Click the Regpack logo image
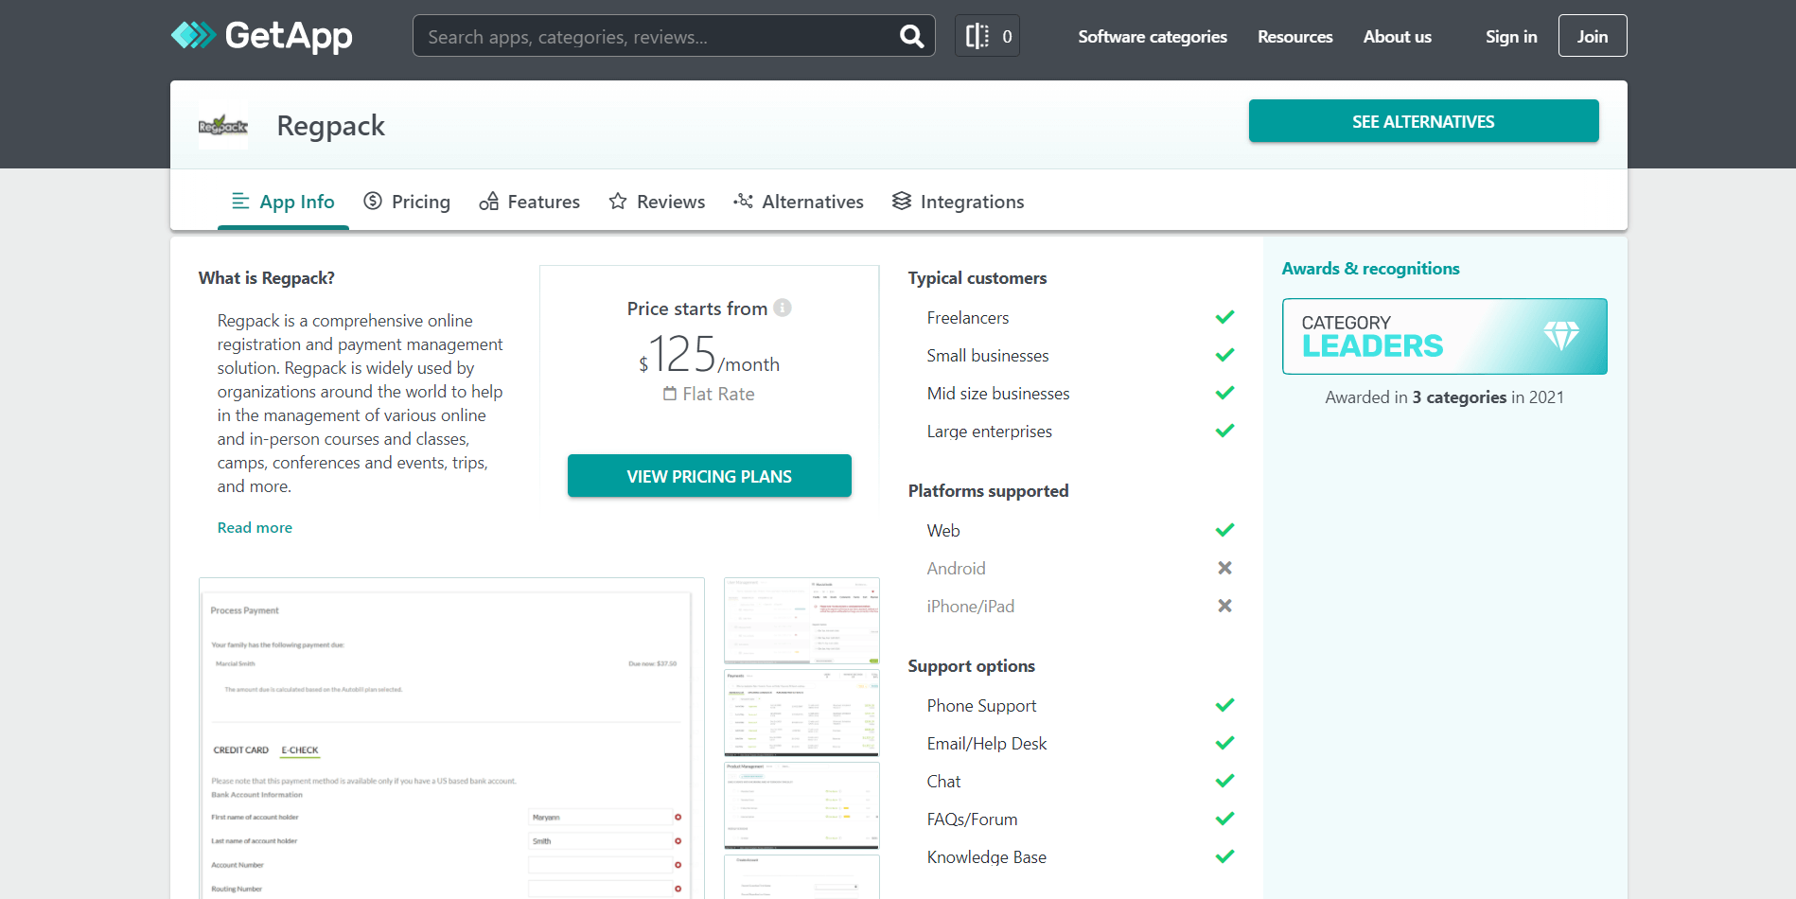Screen dimensions: 1796x899 click(x=222, y=126)
